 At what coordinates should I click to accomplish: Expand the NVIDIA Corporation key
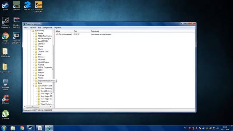pos(33,67)
